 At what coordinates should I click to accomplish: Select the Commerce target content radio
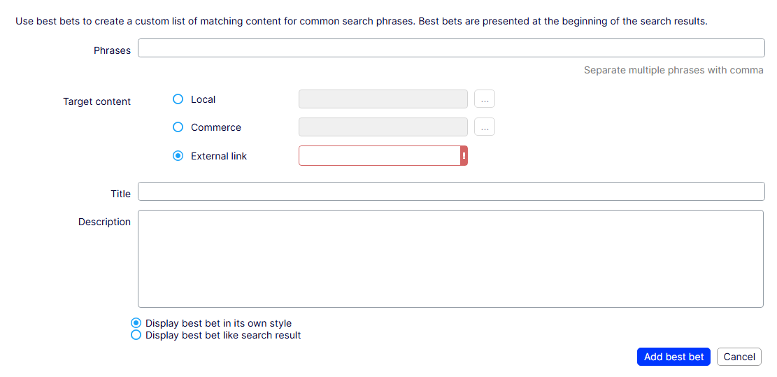pos(178,127)
